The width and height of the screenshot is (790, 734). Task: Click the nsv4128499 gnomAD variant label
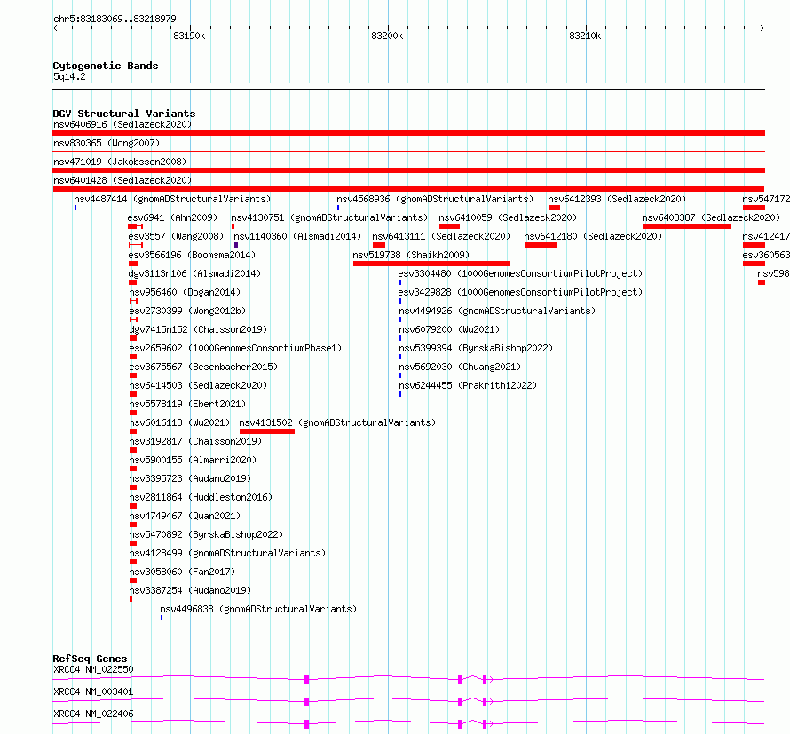pos(227,553)
